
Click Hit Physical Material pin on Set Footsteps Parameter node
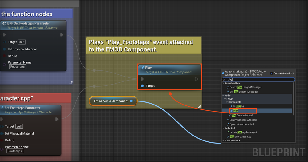click(x=2, y=133)
